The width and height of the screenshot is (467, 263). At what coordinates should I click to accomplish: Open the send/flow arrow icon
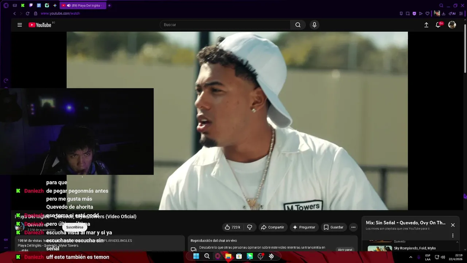click(x=421, y=14)
